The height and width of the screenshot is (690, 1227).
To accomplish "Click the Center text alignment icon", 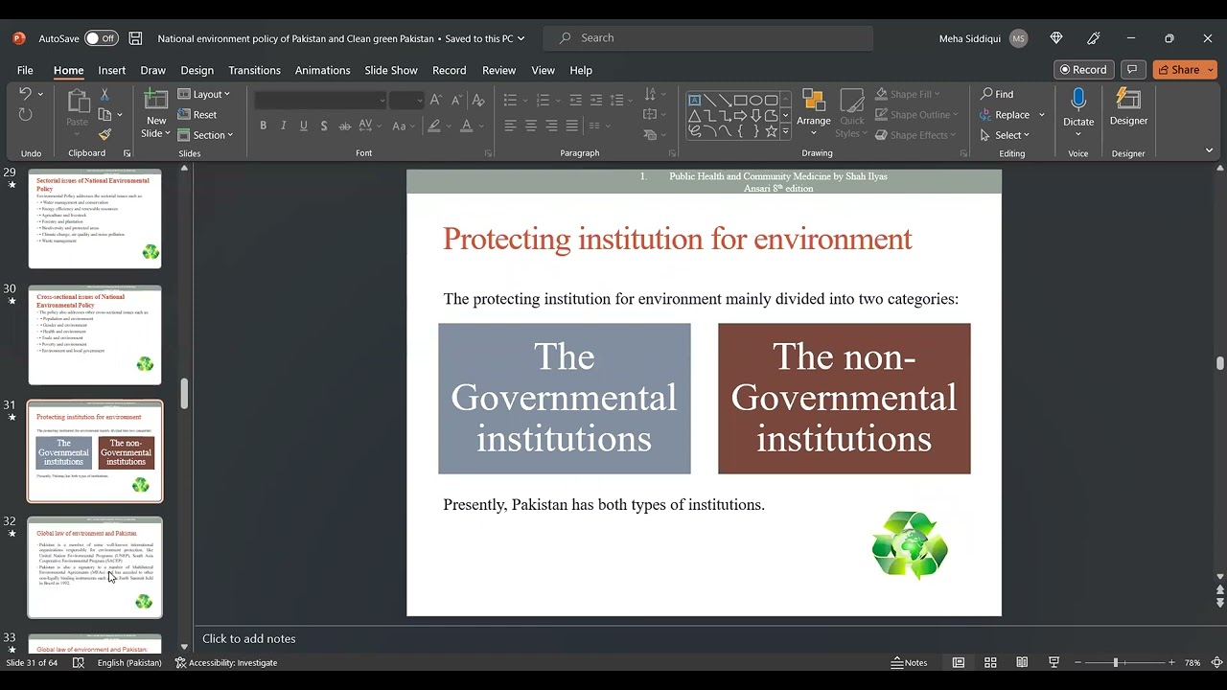I will (531, 126).
